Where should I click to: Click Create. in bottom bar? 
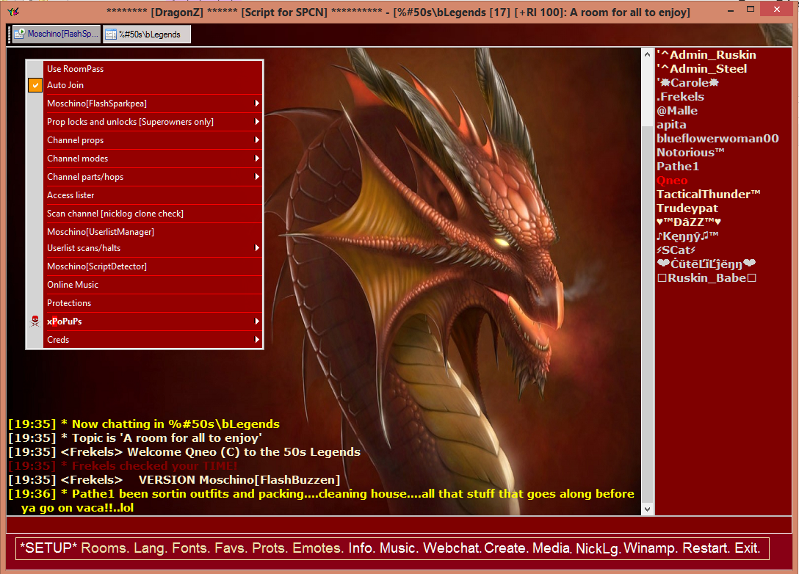click(506, 548)
